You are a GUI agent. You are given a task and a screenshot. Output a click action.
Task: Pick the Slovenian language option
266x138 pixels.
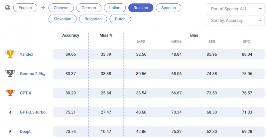pos(63,19)
